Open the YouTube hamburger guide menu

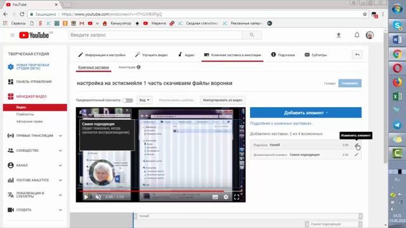(x=12, y=35)
